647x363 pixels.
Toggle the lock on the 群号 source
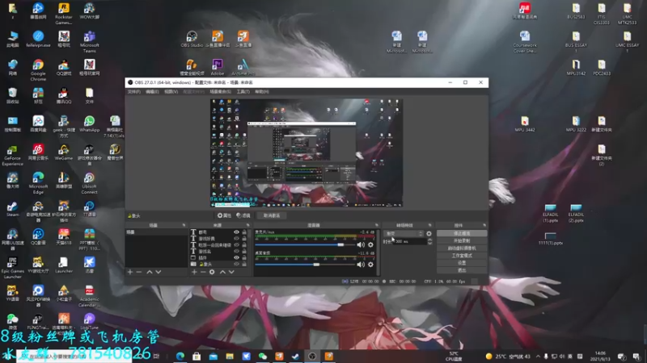click(244, 232)
